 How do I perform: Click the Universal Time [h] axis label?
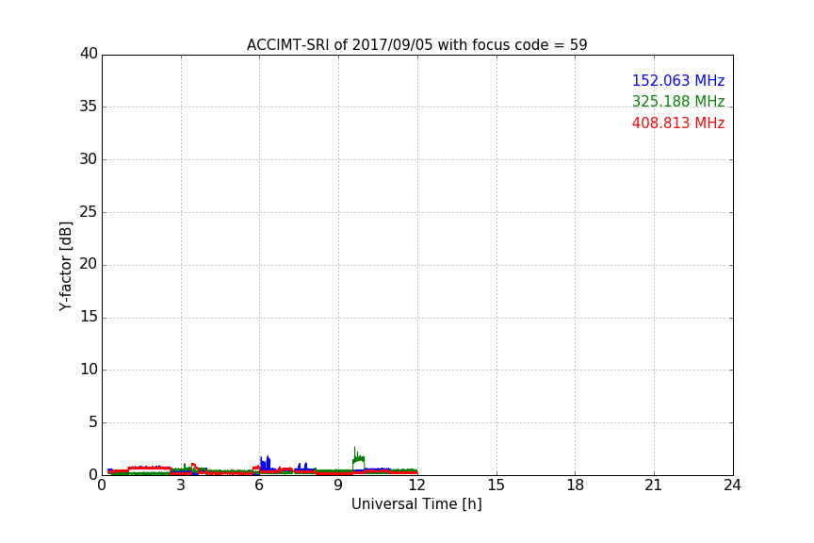(x=416, y=504)
